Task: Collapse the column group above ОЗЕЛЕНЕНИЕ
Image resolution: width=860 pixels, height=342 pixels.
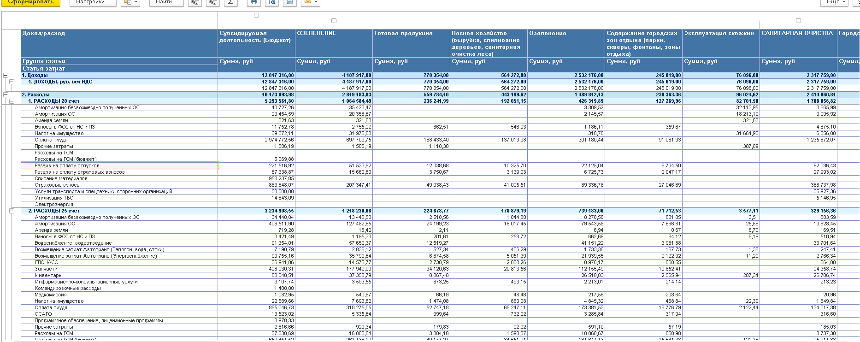Action: (x=334, y=21)
